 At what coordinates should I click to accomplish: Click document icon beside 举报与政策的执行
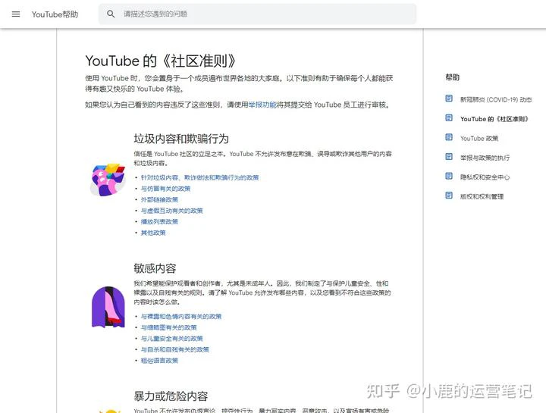pos(449,157)
